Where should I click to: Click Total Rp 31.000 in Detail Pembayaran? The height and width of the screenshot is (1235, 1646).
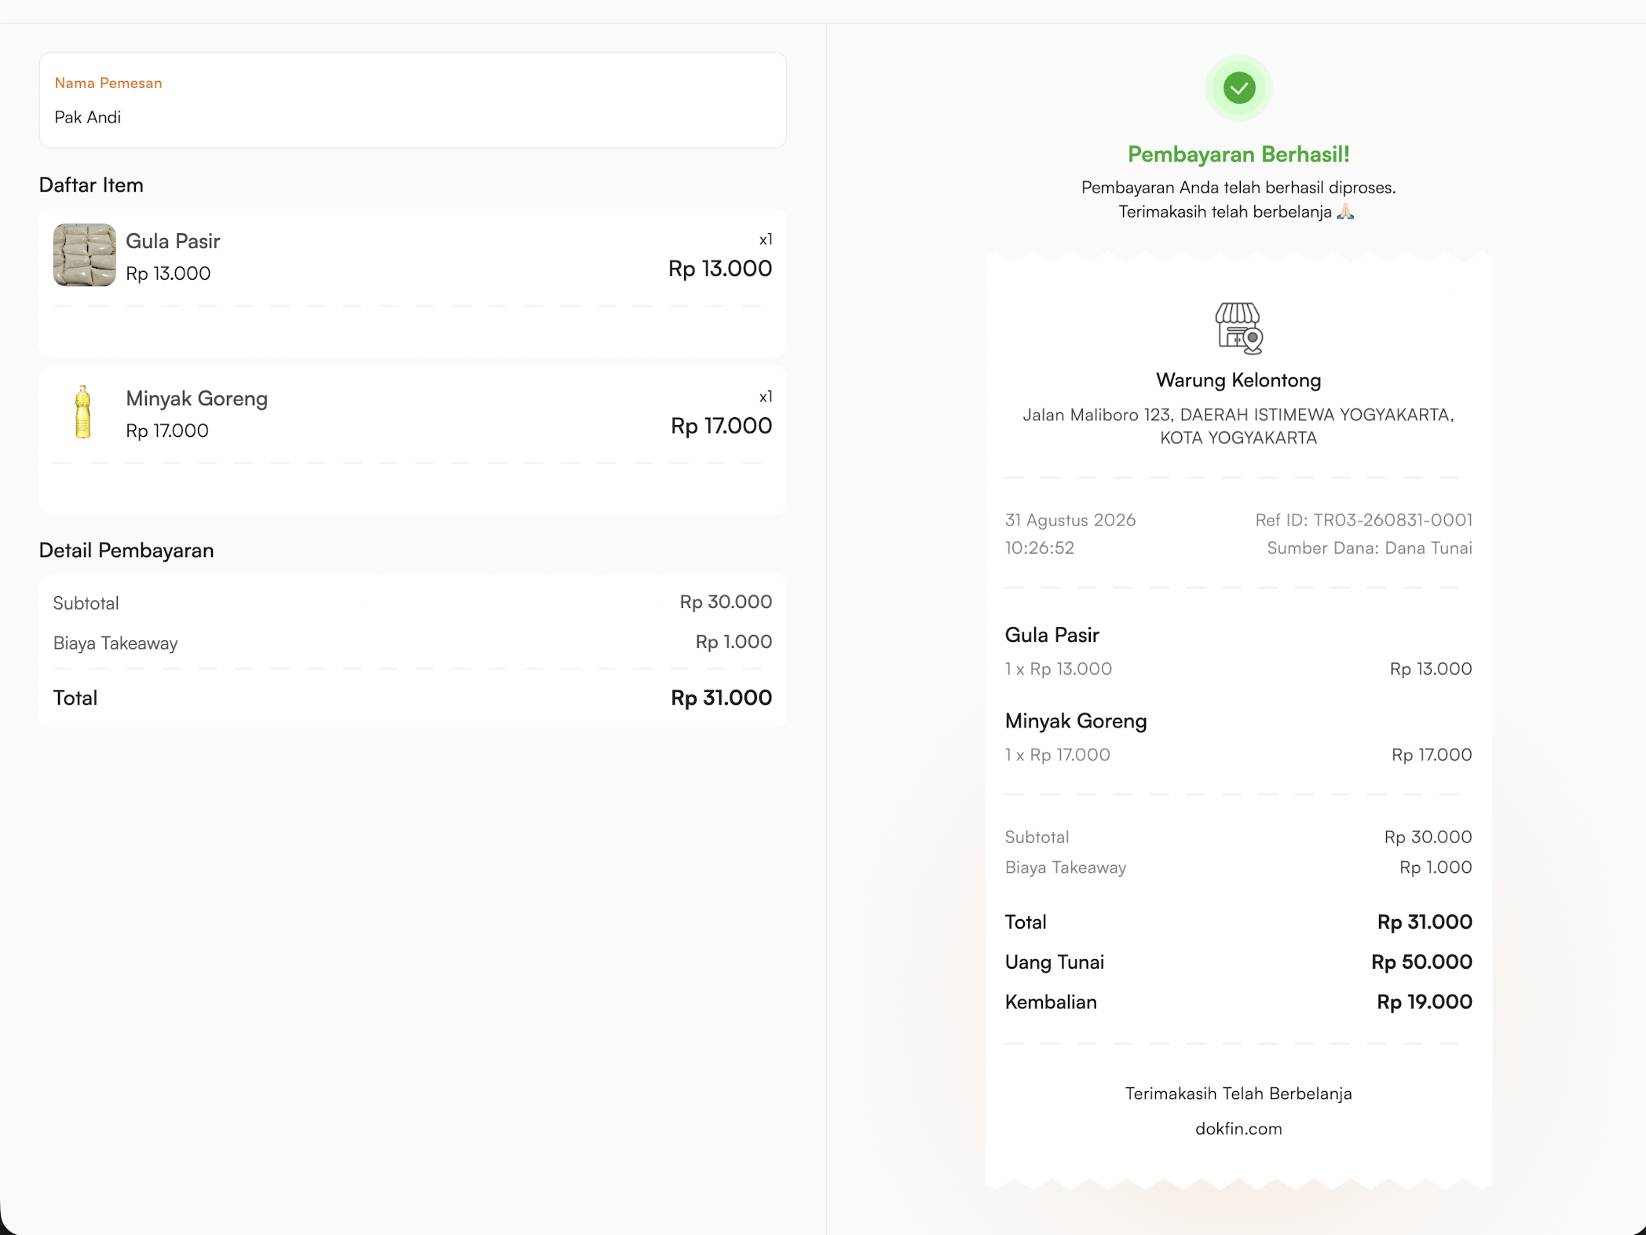[721, 698]
